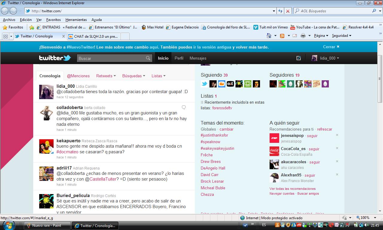Image resolution: width=383 pixels, height=230 pixels.
Task: Click the RSS feeds icon in toolbar
Action: [x=282, y=36]
